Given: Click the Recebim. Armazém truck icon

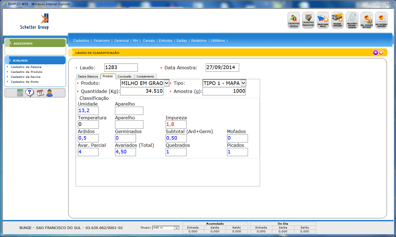Looking at the screenshot, I should coord(337,20).
